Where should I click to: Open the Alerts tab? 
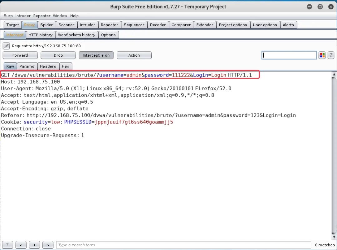[288, 25]
